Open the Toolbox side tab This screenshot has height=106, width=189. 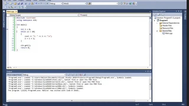tap(185, 15)
